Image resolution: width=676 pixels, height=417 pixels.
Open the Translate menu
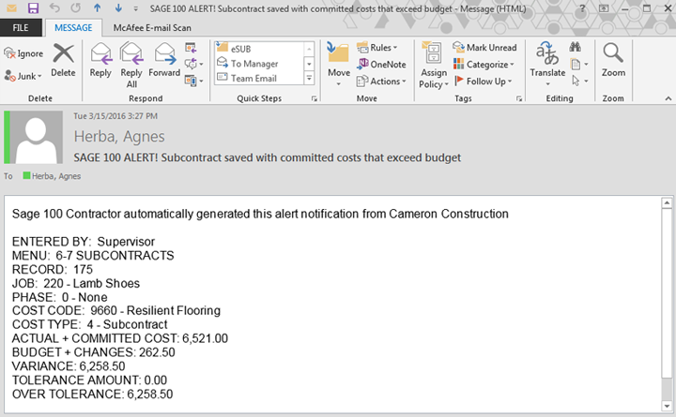tap(547, 65)
